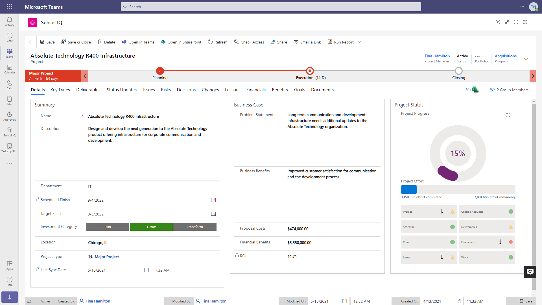Click the back arrow in command bar

coord(30,42)
